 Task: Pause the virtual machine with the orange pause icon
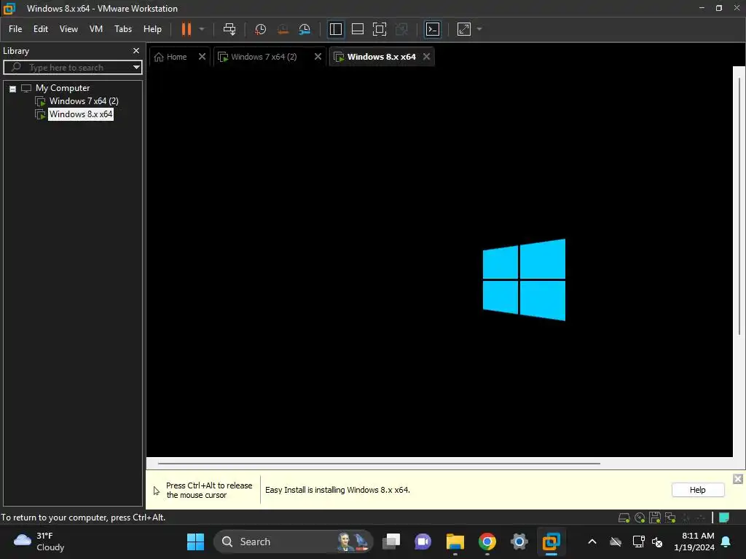(x=186, y=29)
